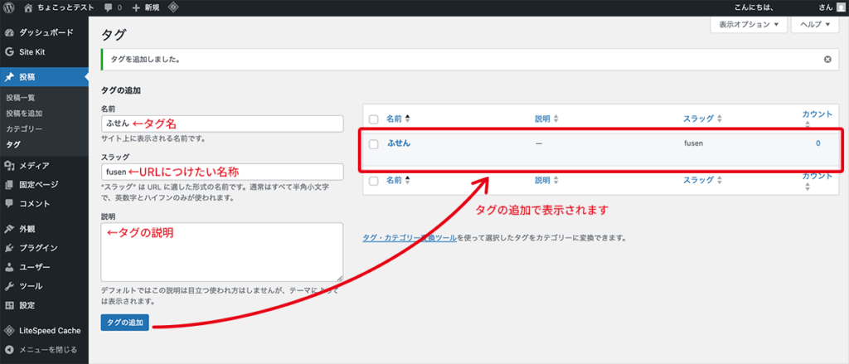Check the ふせん tag row checkbox
Viewport: 849px width, 364px height.
point(373,144)
